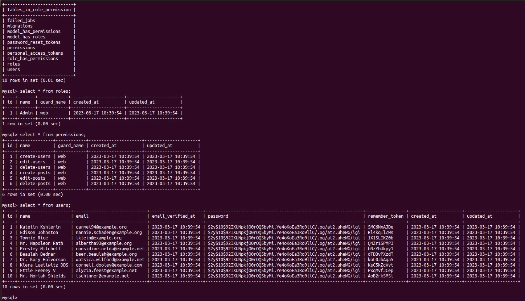Click the remember token 'Q4Zr1SPMPJ'

click(x=380, y=243)
